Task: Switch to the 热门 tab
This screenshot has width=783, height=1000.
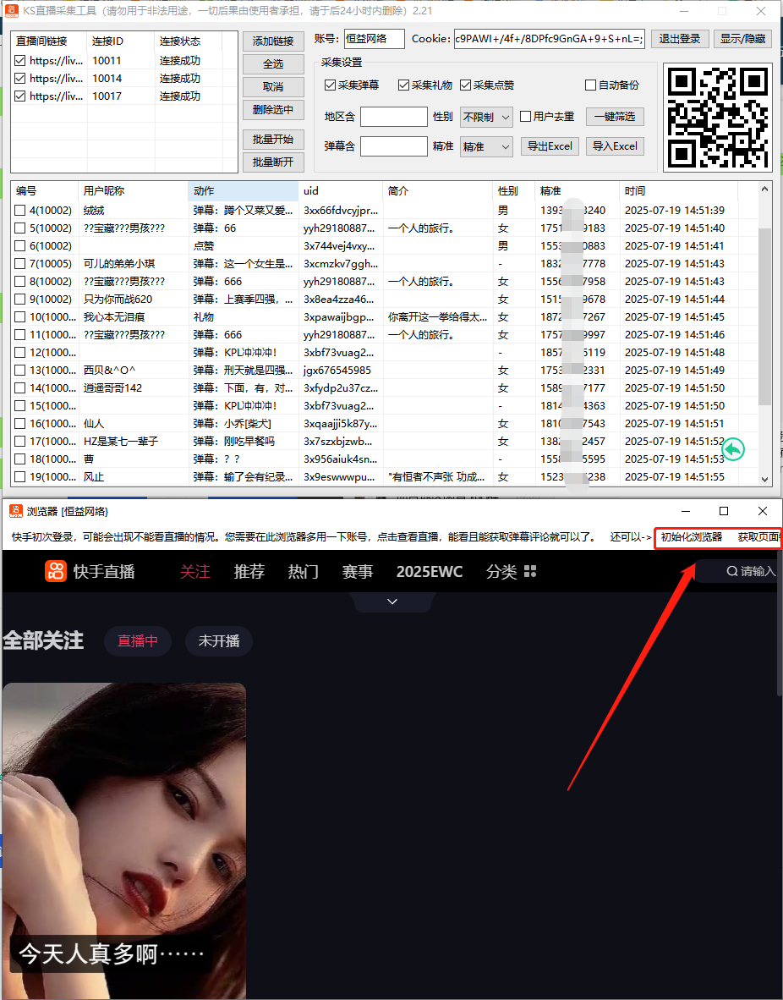Action: pyautogui.click(x=303, y=571)
